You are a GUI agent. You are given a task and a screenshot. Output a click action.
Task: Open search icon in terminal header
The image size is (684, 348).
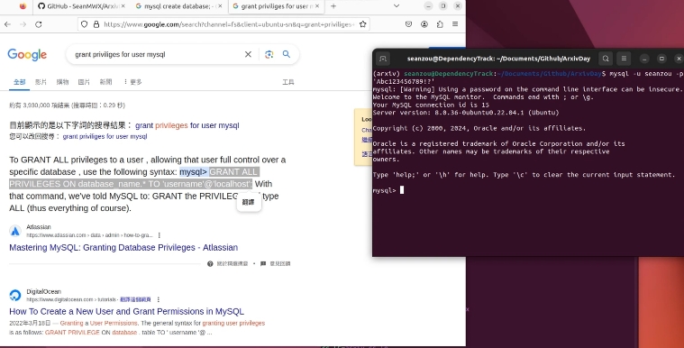[606, 59]
